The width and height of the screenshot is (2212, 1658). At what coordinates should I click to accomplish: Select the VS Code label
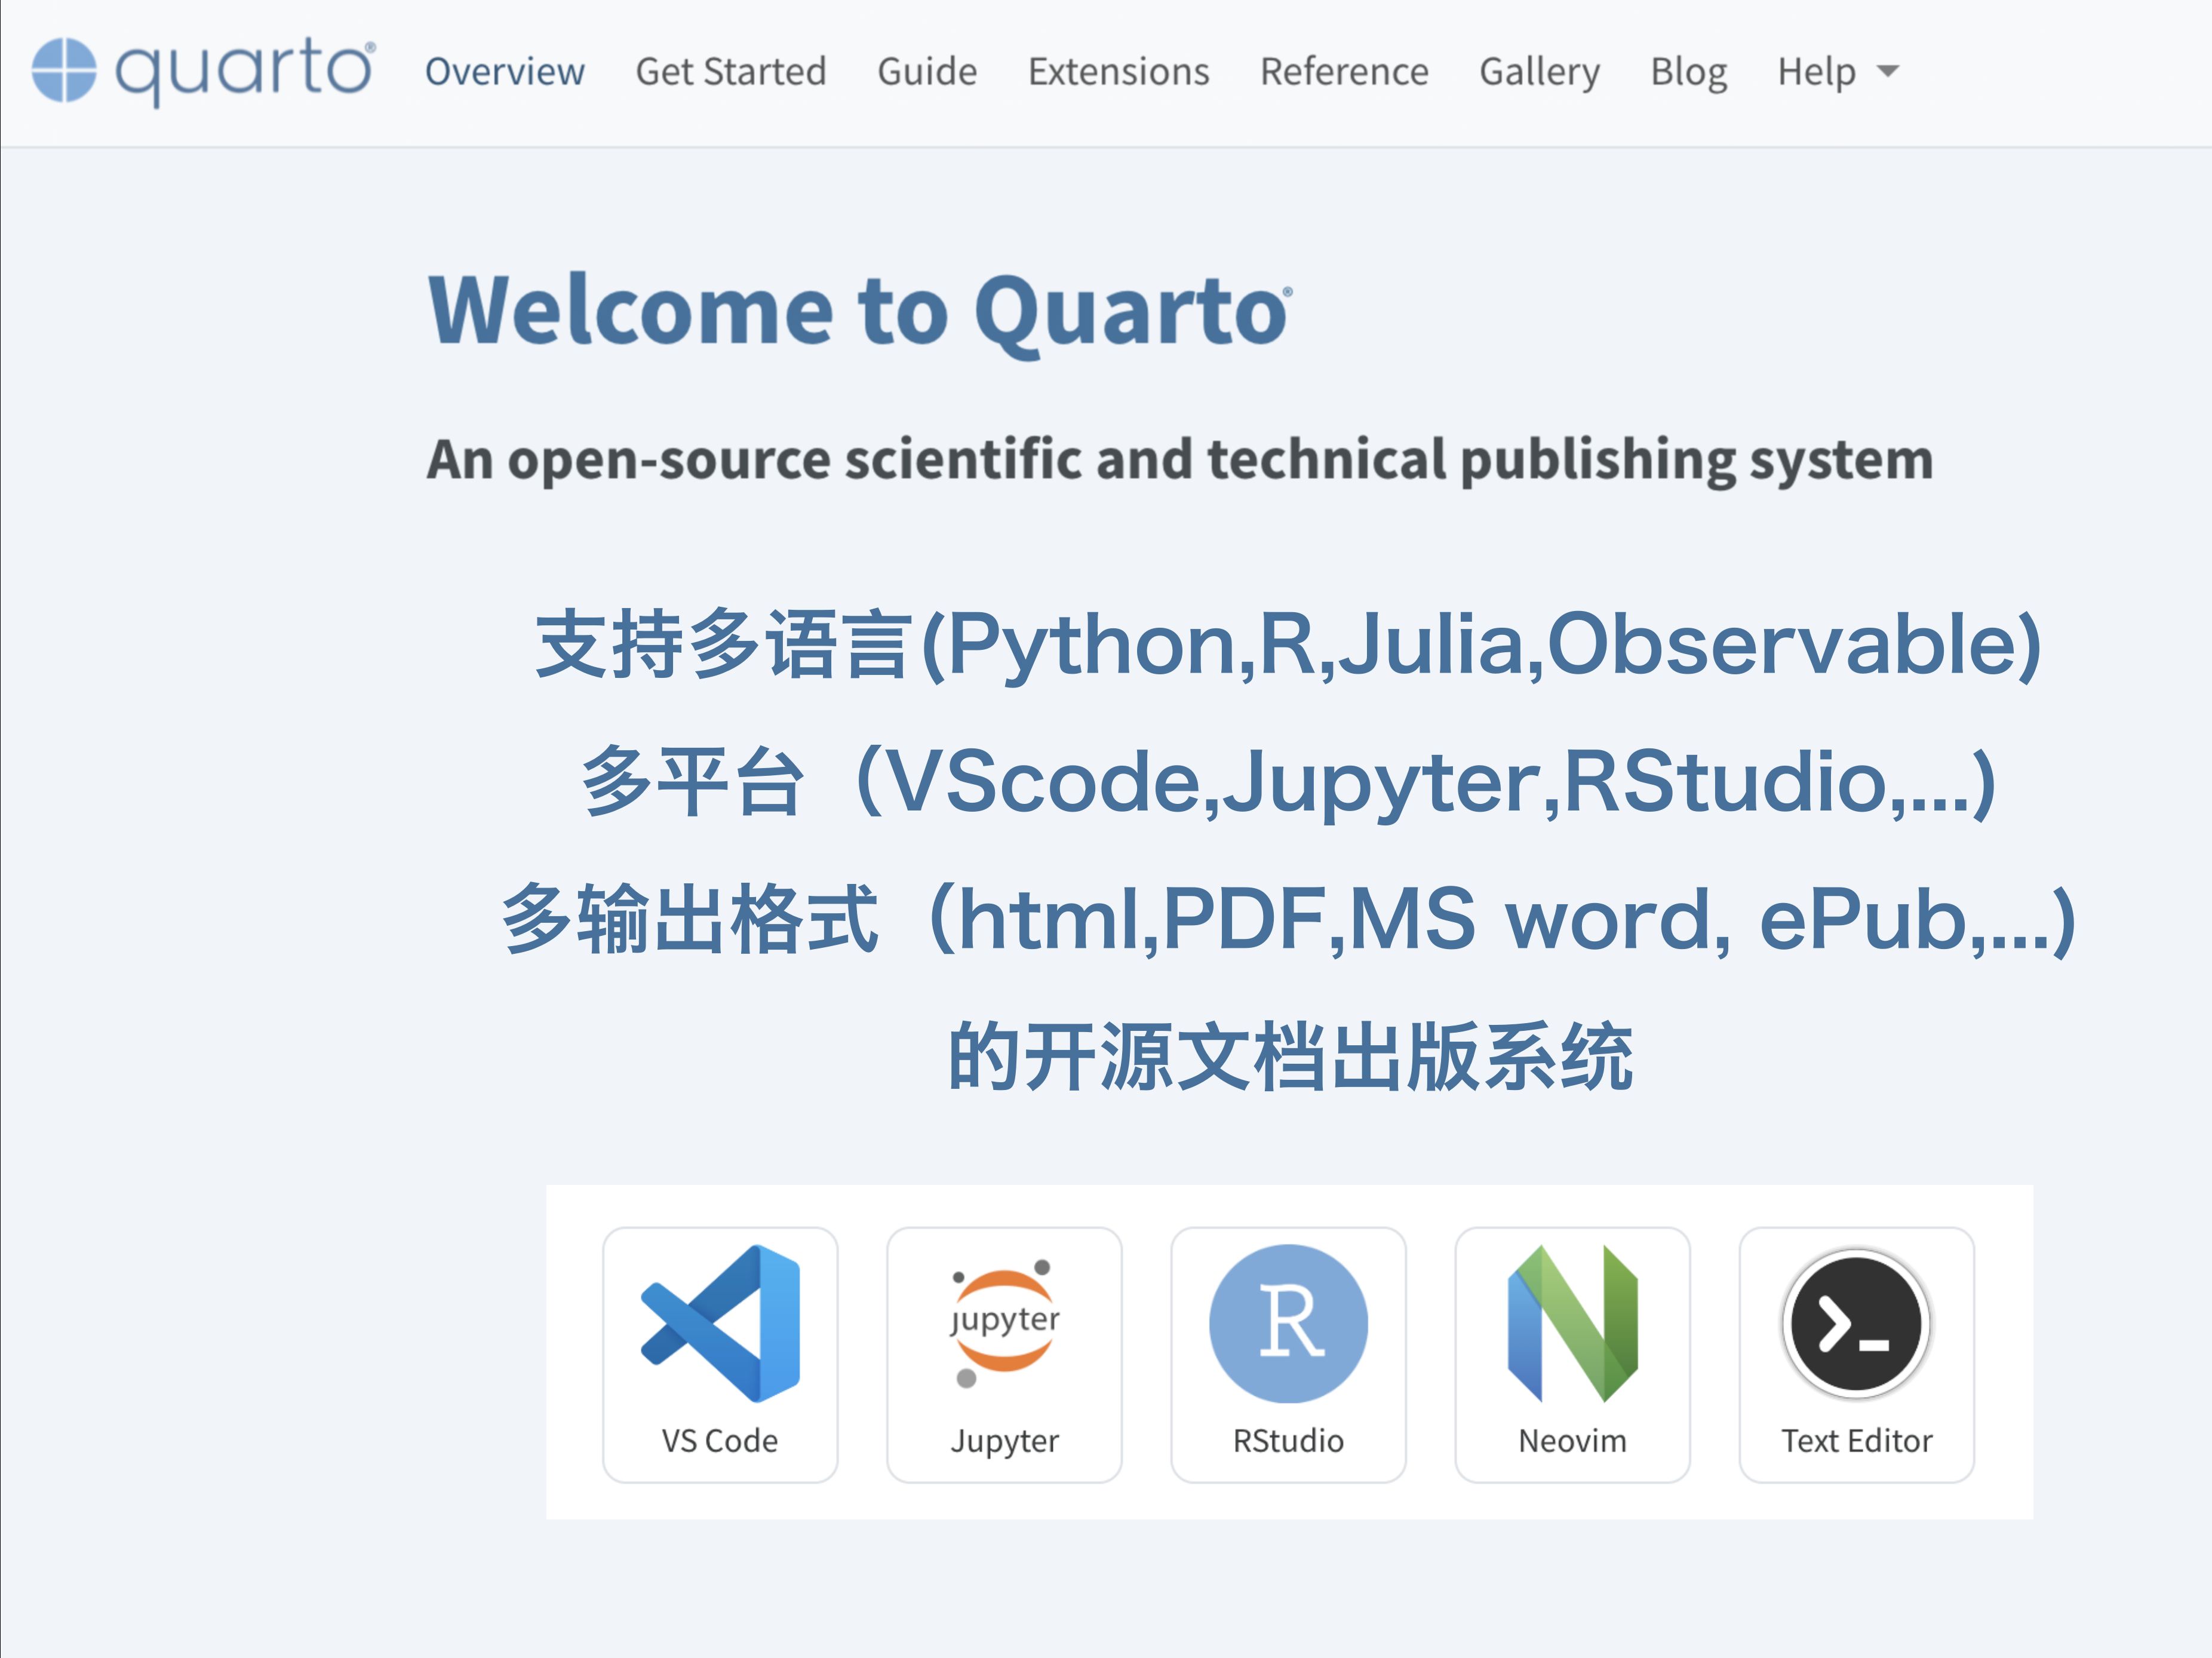(720, 1440)
